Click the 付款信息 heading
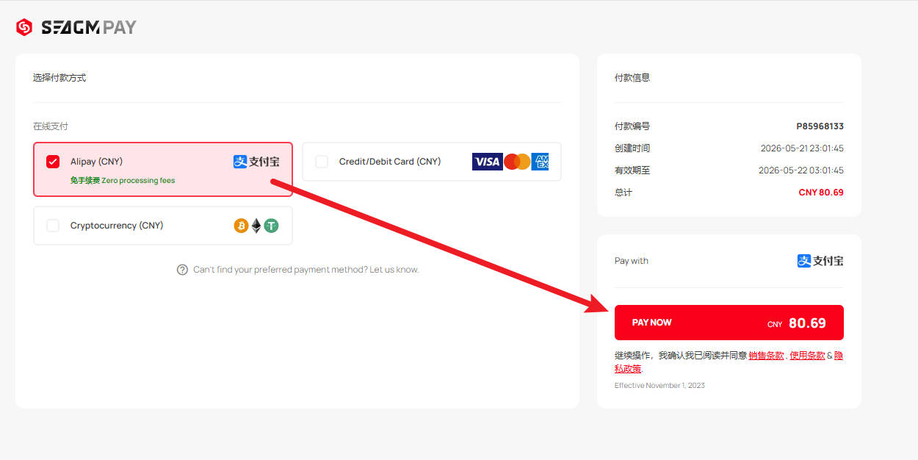Screen dimensions: 918x460 click(632, 78)
